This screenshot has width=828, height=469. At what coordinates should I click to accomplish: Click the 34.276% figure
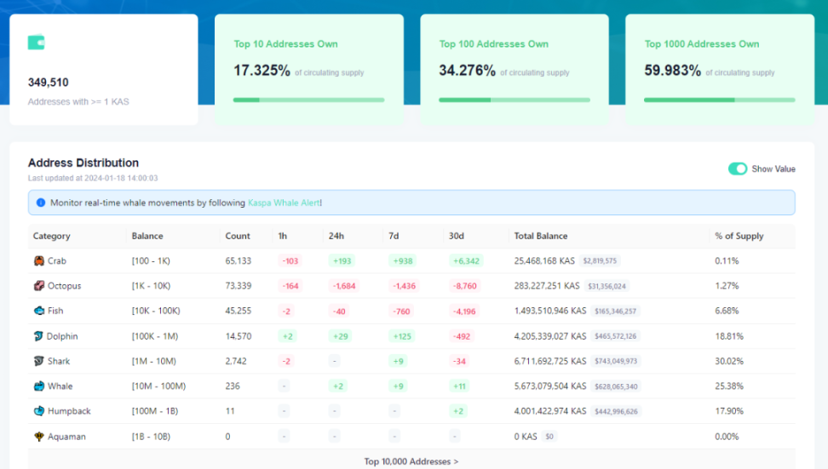(x=468, y=71)
